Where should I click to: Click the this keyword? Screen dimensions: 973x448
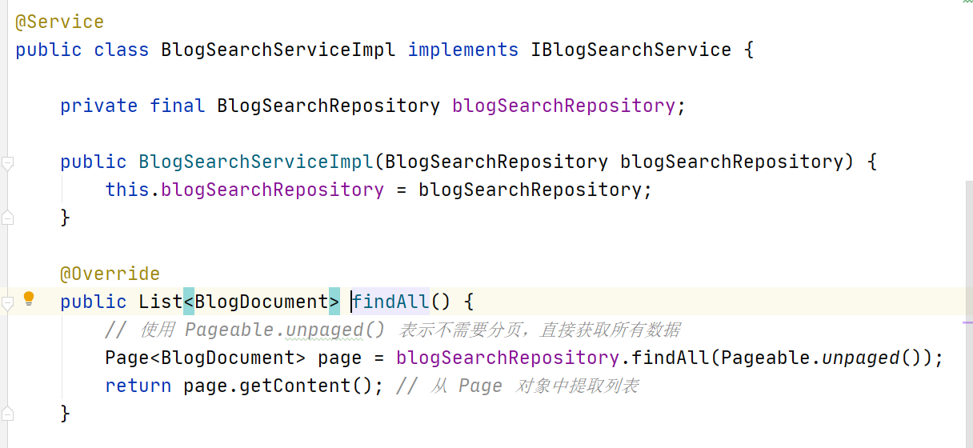click(127, 190)
